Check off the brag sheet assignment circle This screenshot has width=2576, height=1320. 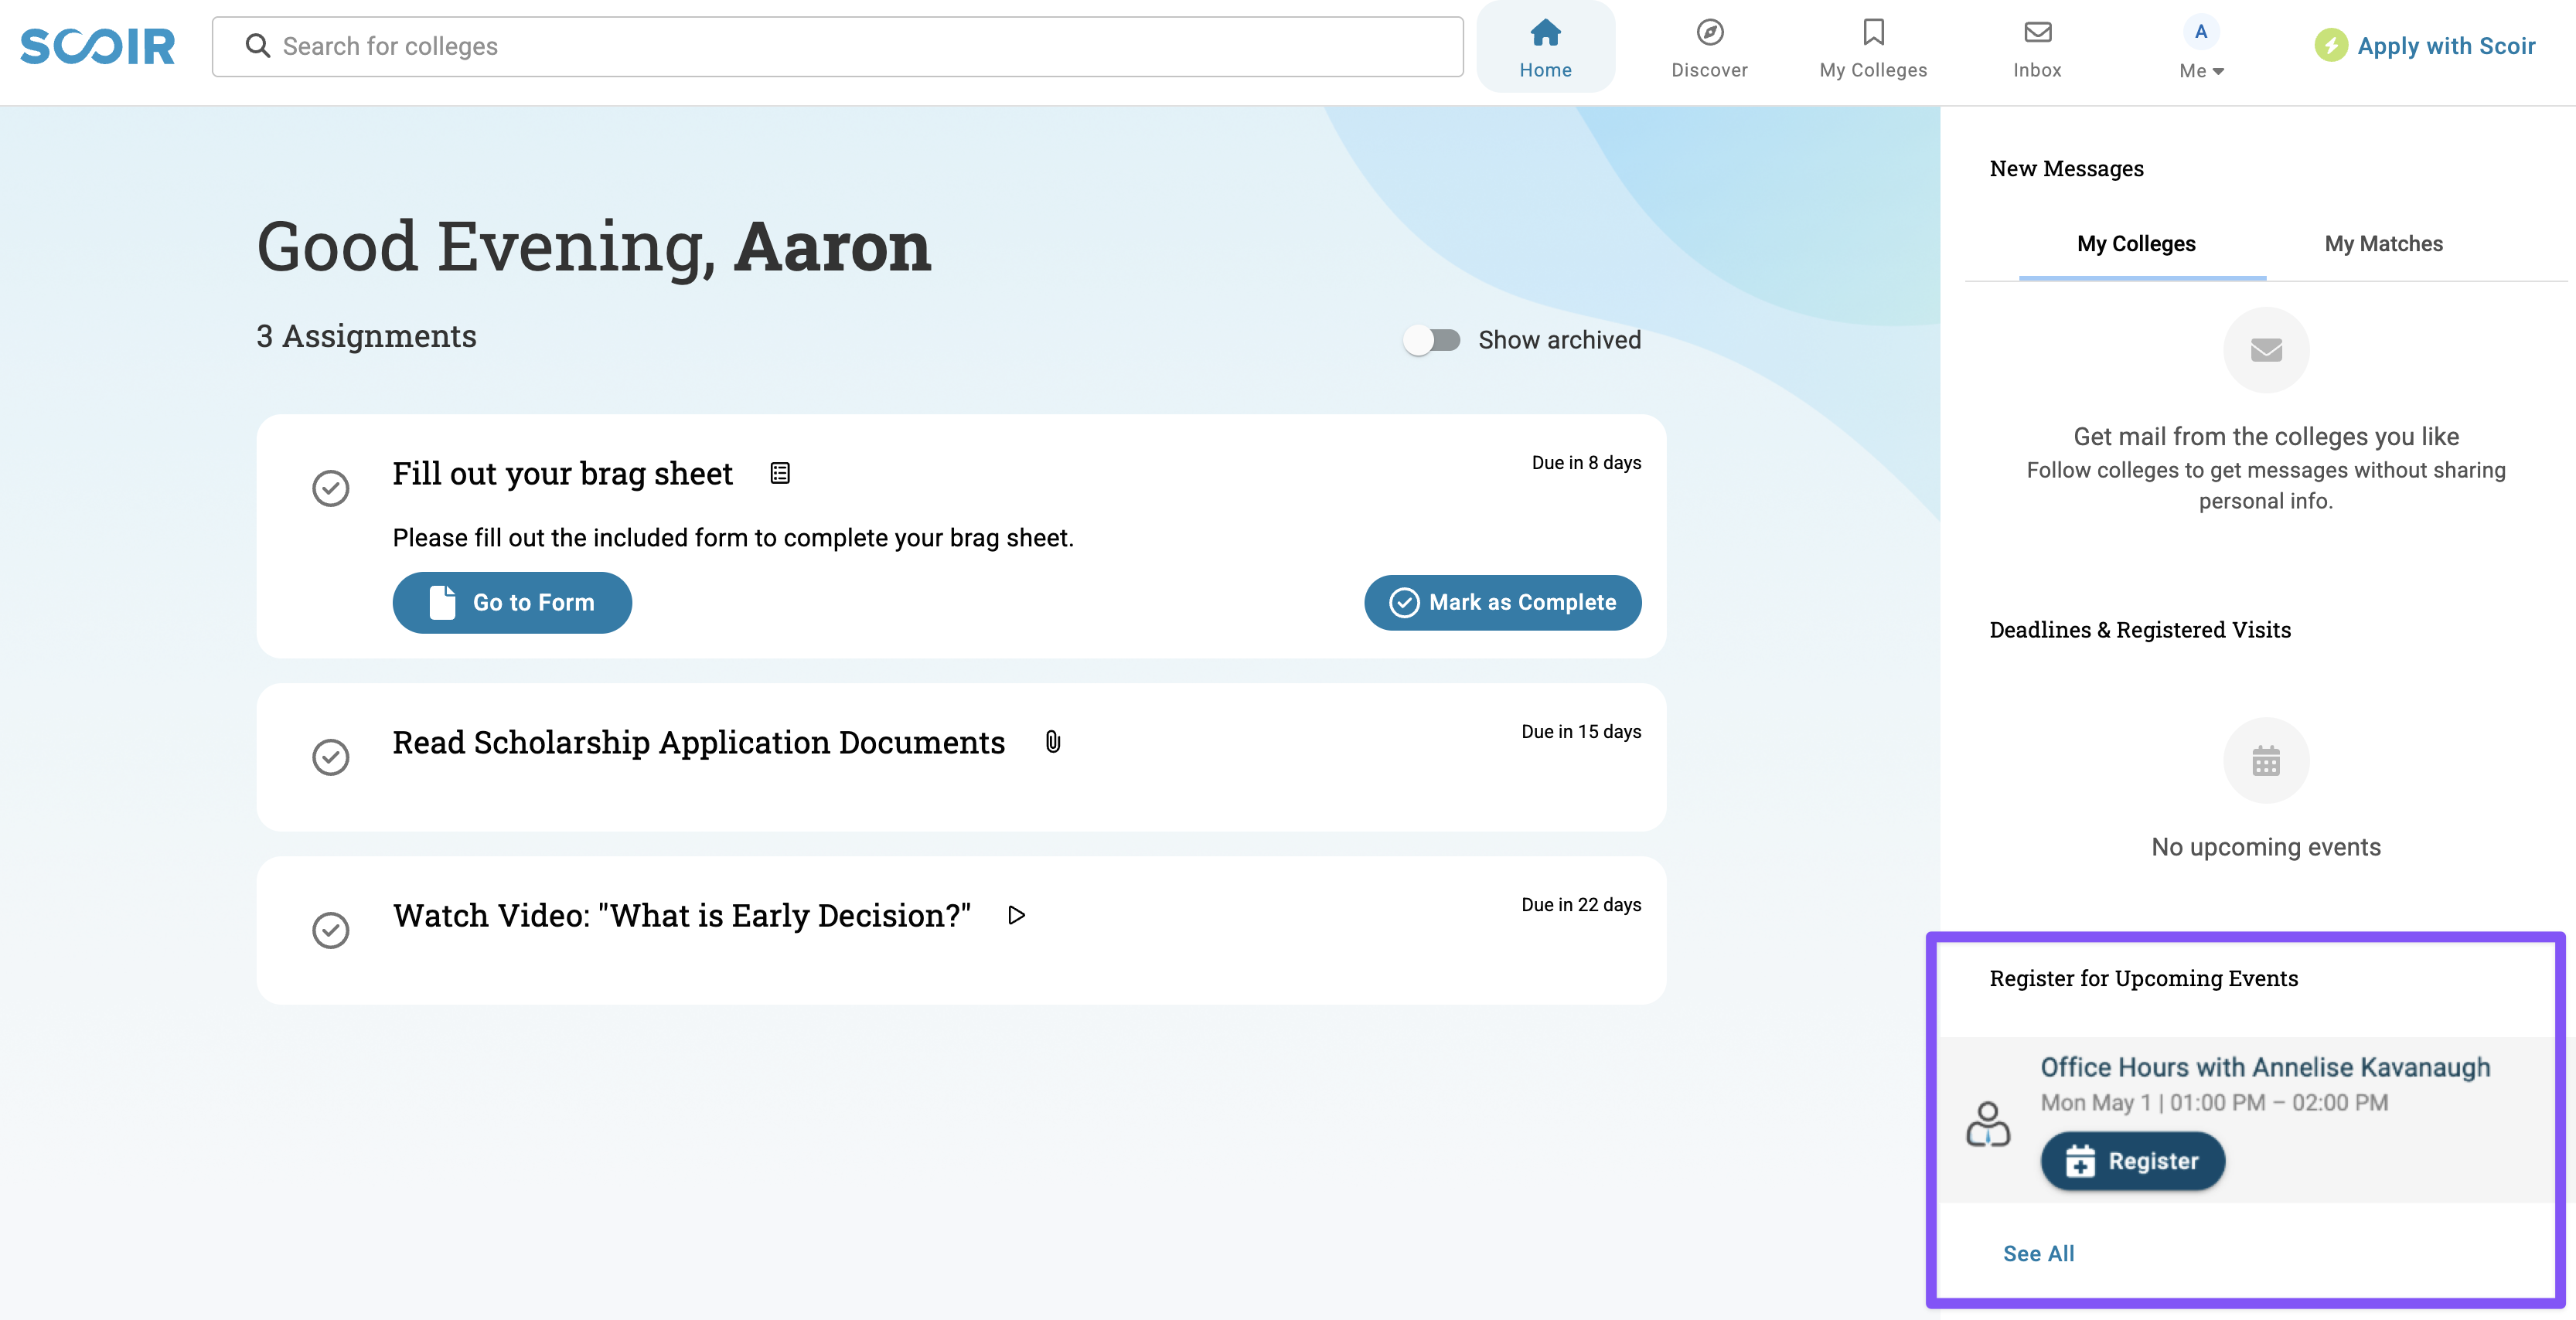(x=330, y=488)
